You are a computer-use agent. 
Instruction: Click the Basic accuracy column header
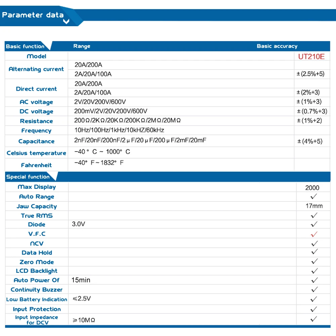coord(277,46)
